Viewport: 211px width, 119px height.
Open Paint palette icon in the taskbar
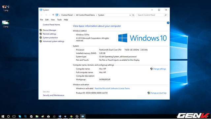[x=43, y=116]
